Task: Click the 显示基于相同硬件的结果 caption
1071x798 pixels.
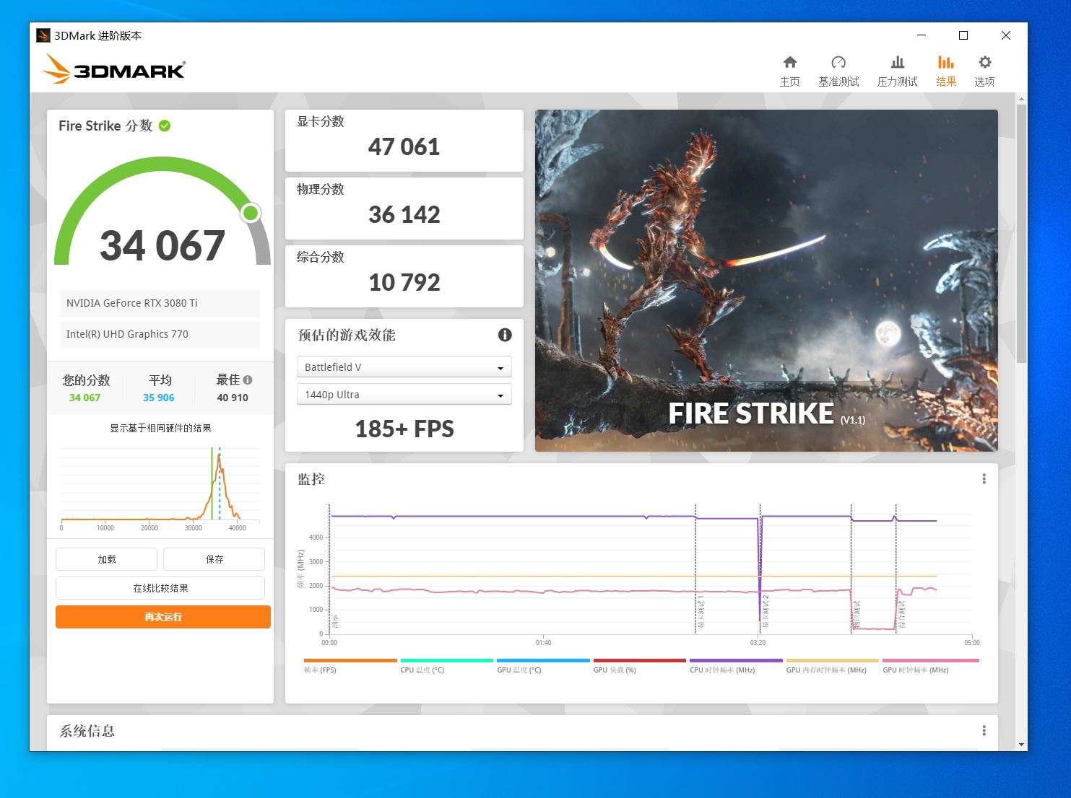Action: (160, 428)
